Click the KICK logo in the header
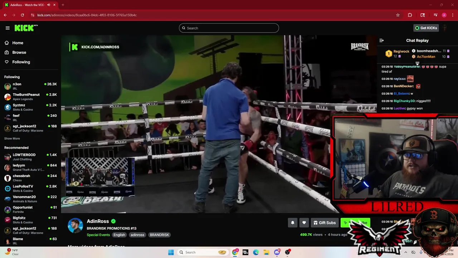The width and height of the screenshot is (458, 258). [26, 28]
